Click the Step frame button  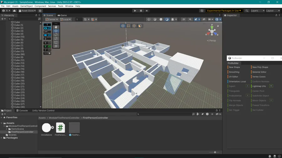pyautogui.click(x=147, y=11)
